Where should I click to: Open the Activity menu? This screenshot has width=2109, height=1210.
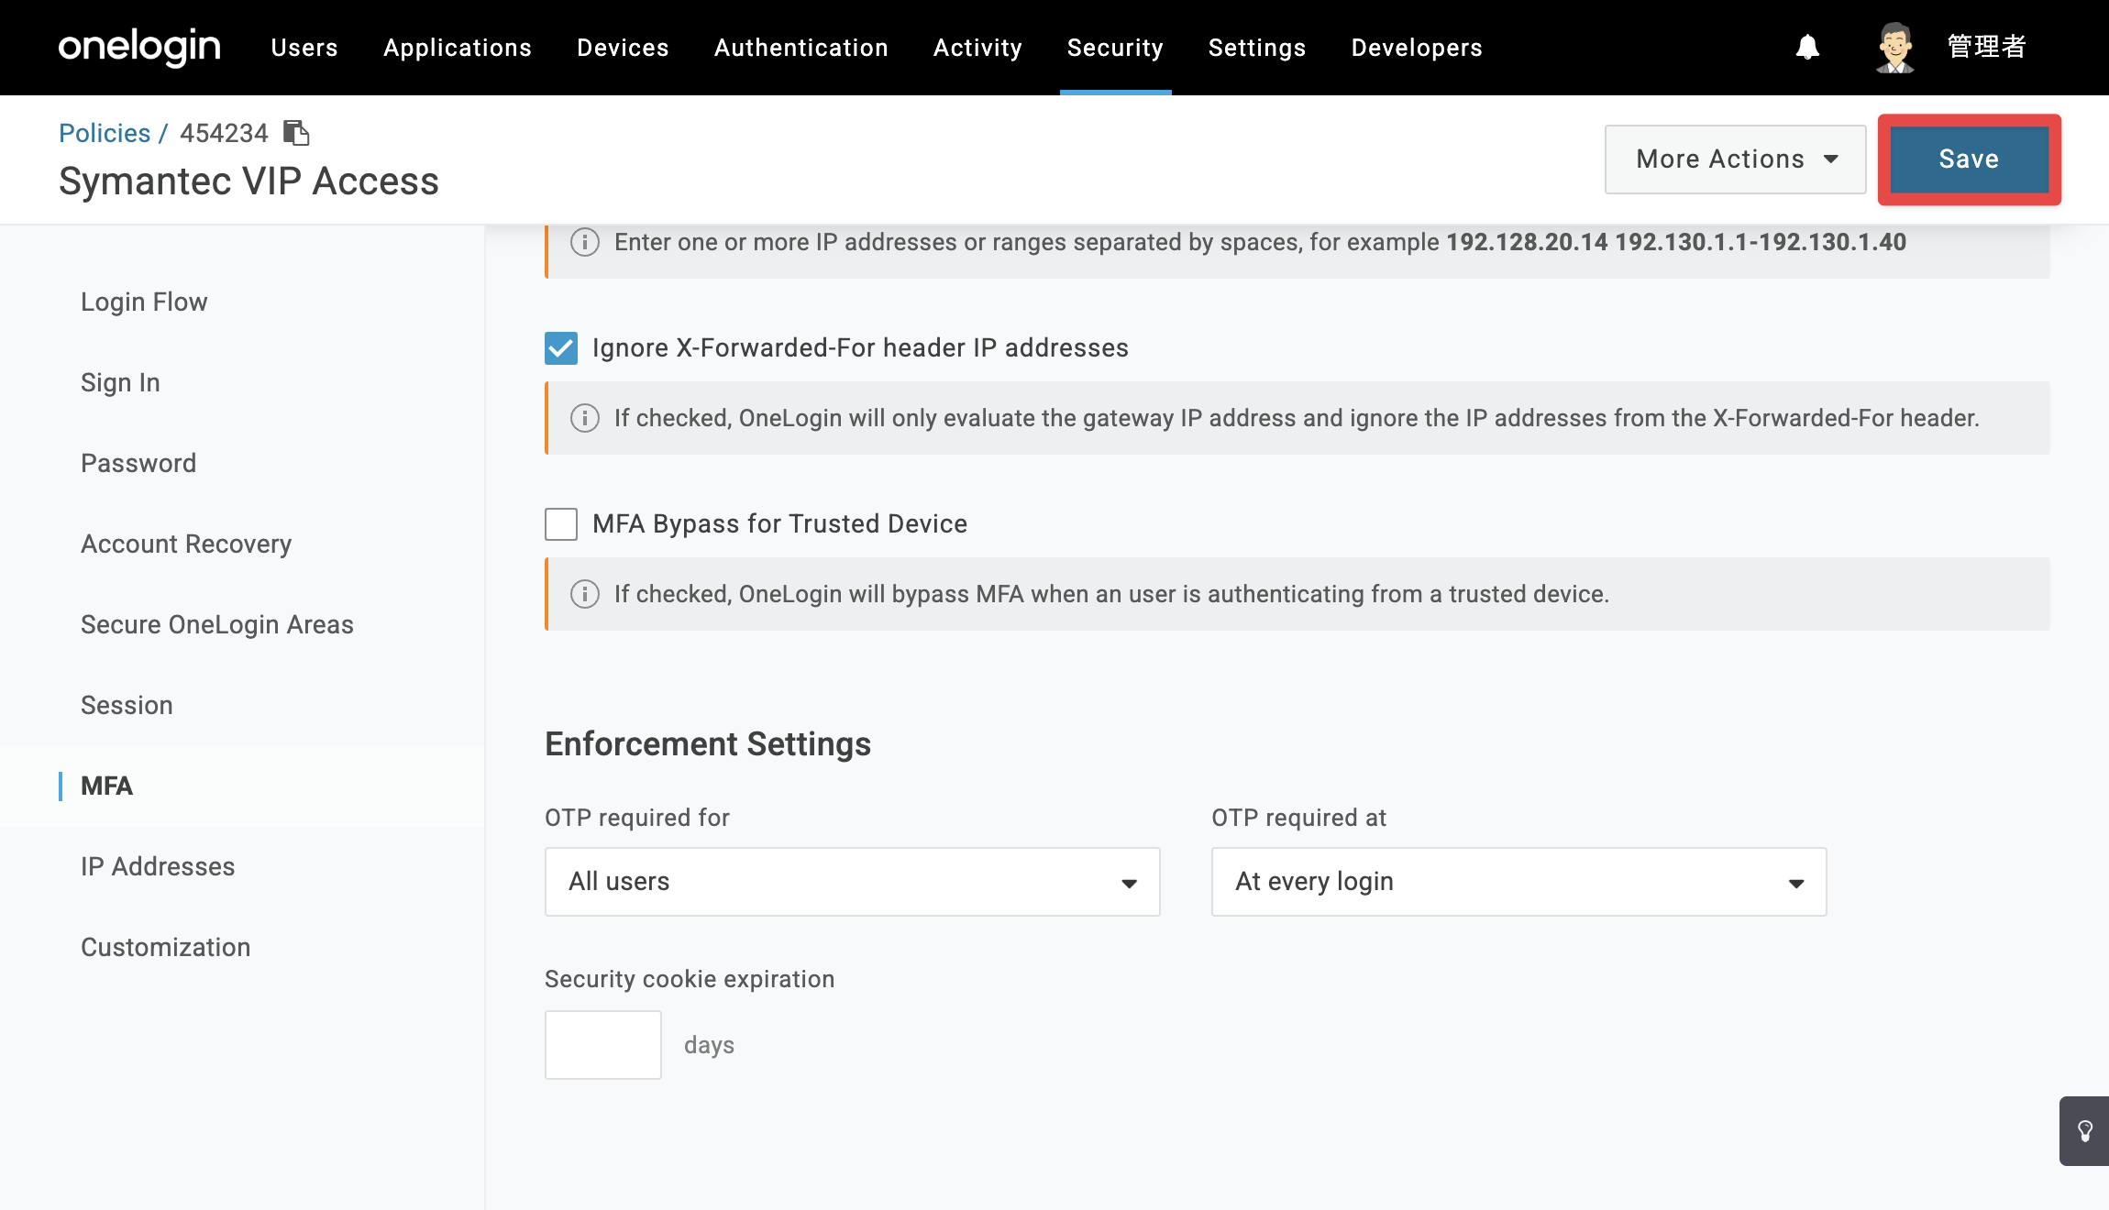[977, 48]
